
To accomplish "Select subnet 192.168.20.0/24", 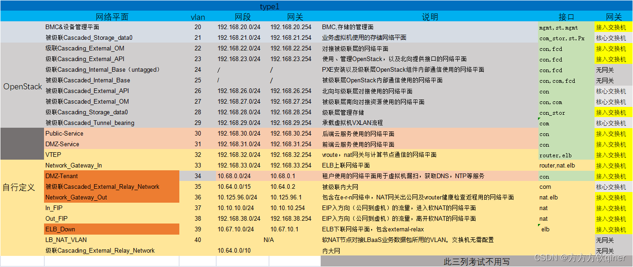I will point(242,27).
